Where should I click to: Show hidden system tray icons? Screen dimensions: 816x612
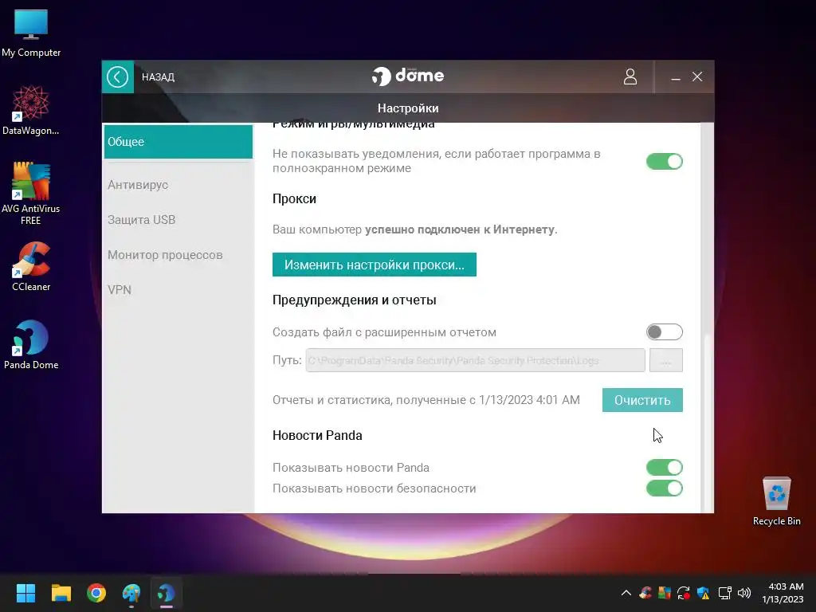pos(626,593)
